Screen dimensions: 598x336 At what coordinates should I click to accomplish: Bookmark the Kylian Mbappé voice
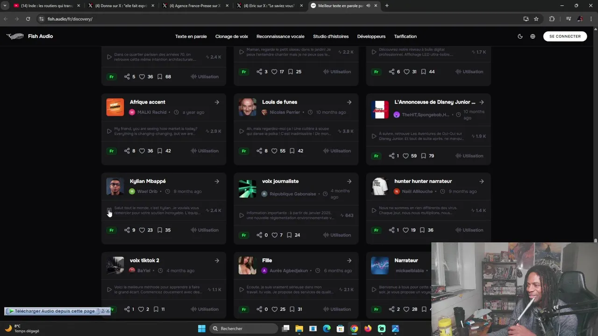click(160, 230)
